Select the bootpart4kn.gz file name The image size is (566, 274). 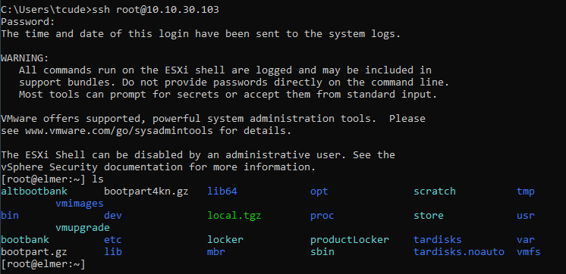[x=146, y=191]
